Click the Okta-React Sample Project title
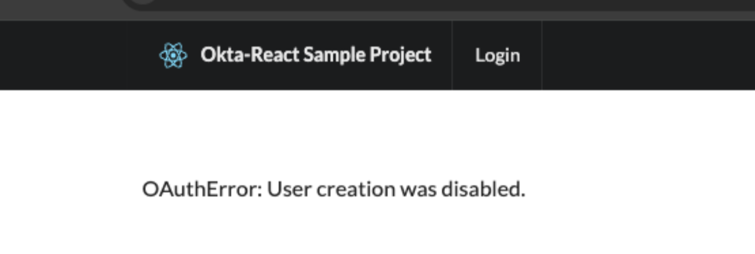Image resolution: width=755 pixels, height=254 pixels. (316, 55)
